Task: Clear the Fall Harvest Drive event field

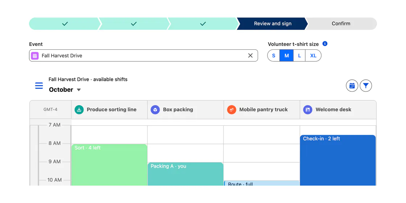Action: [250, 55]
